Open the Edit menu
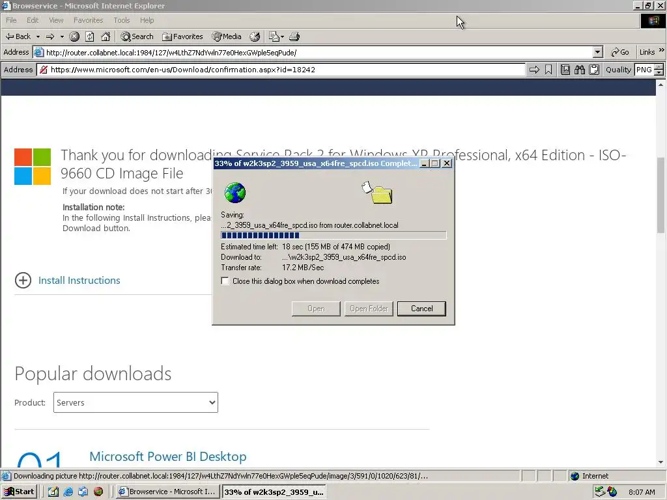This screenshot has width=667, height=500. [x=33, y=20]
